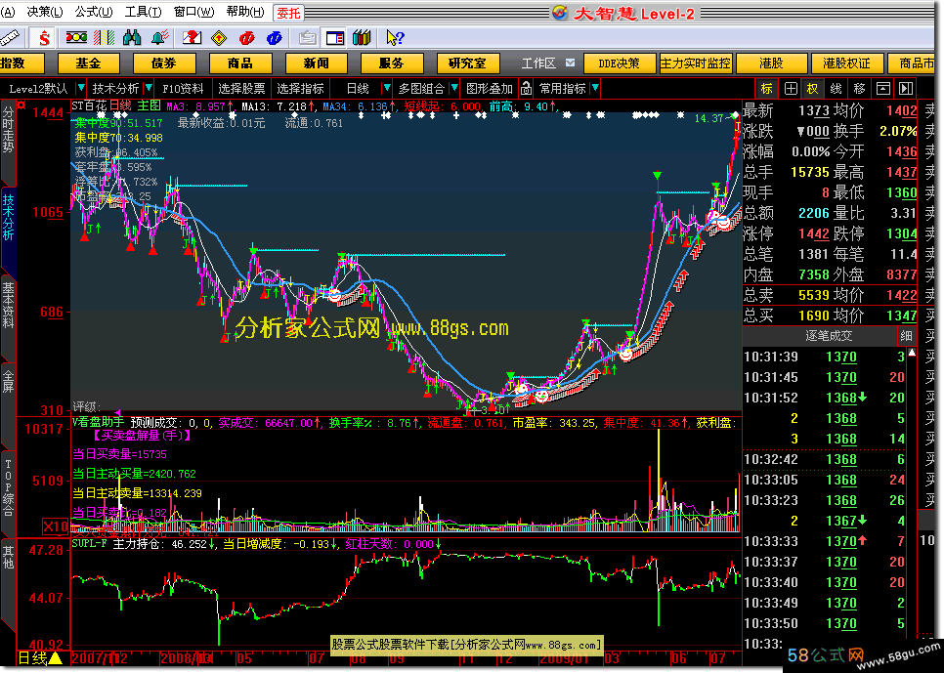The image size is (944, 673).
Task: Click the red X10 volume scale marker
Action: click(56, 526)
